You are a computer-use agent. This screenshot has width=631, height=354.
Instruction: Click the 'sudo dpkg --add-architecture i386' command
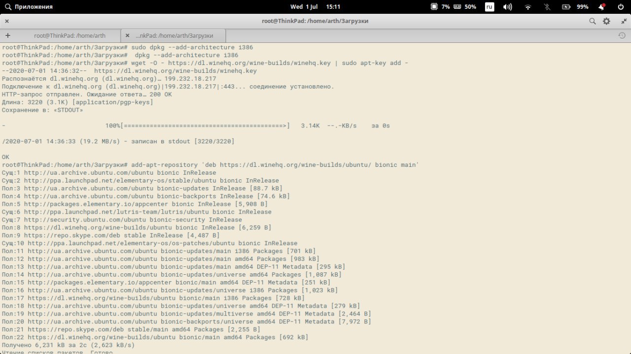click(192, 47)
